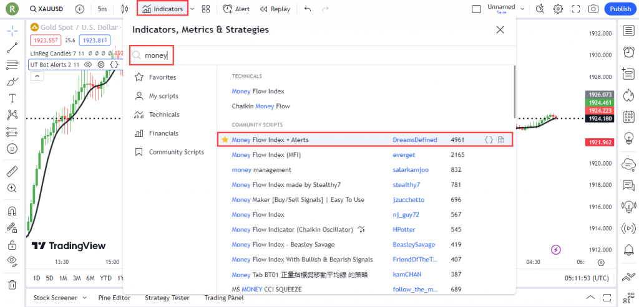
Task: Select the Community Scripts category
Action: click(x=168, y=152)
